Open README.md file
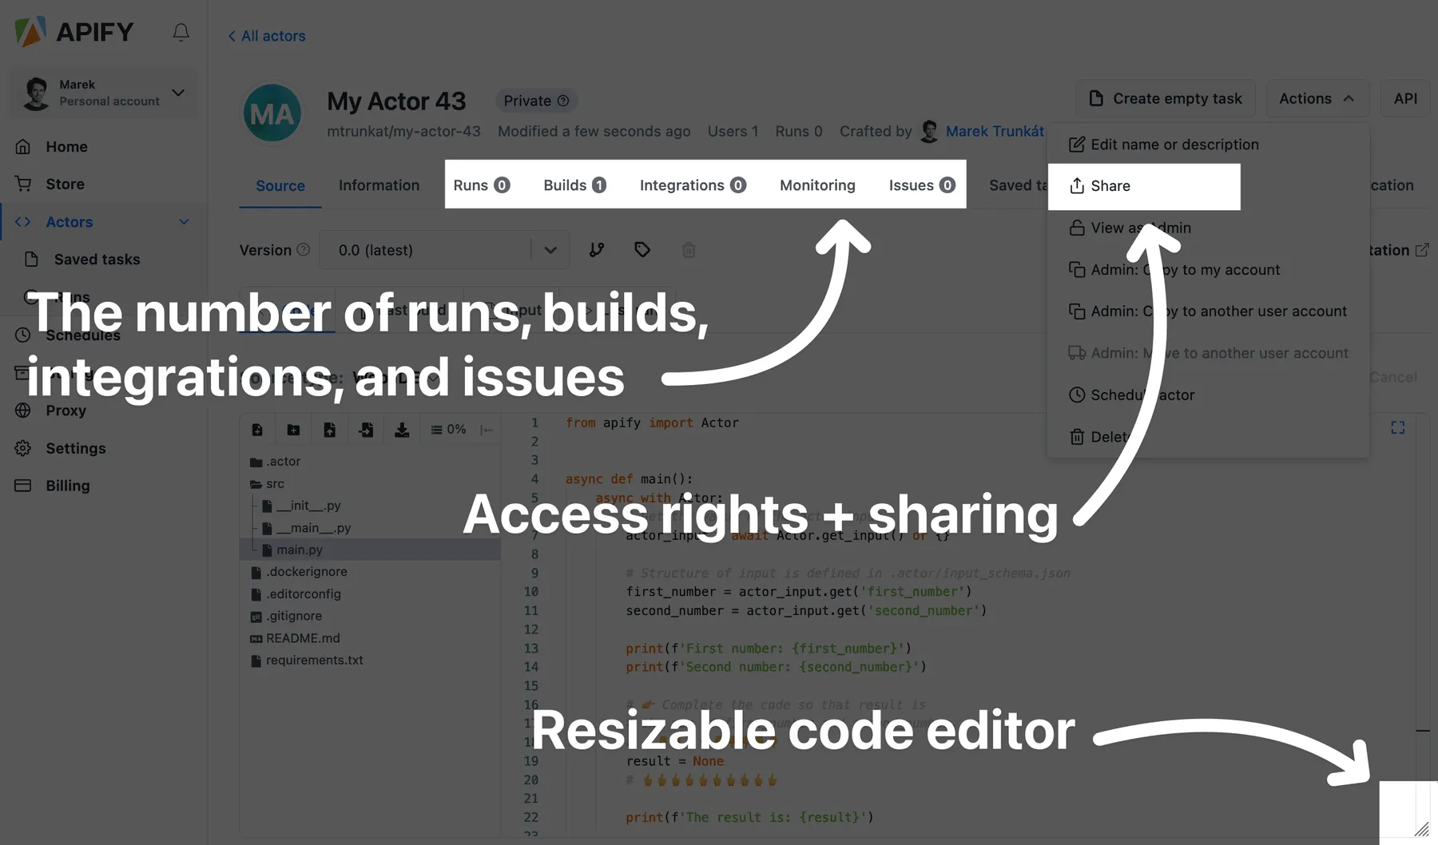The image size is (1438, 845). pos(295,638)
